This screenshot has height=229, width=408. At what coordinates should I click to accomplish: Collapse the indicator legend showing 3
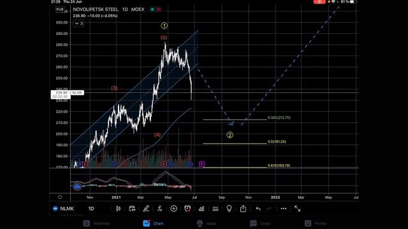(78, 24)
